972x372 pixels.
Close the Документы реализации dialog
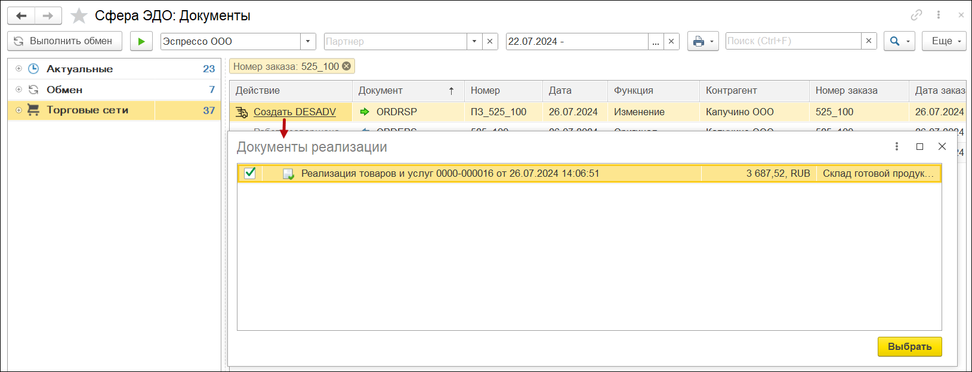pyautogui.click(x=942, y=146)
